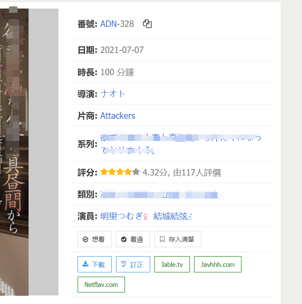
Task: Open actor 結城結弦 link
Action: 173,216
